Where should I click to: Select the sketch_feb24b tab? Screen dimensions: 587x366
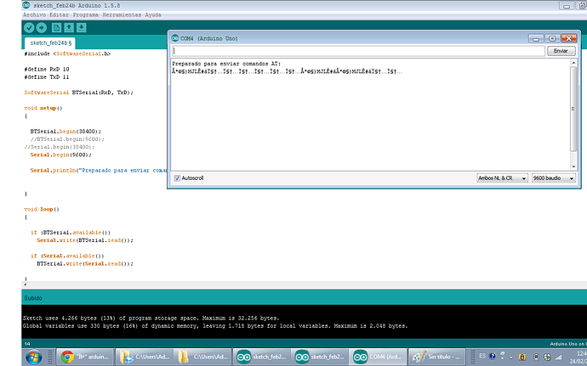point(50,43)
